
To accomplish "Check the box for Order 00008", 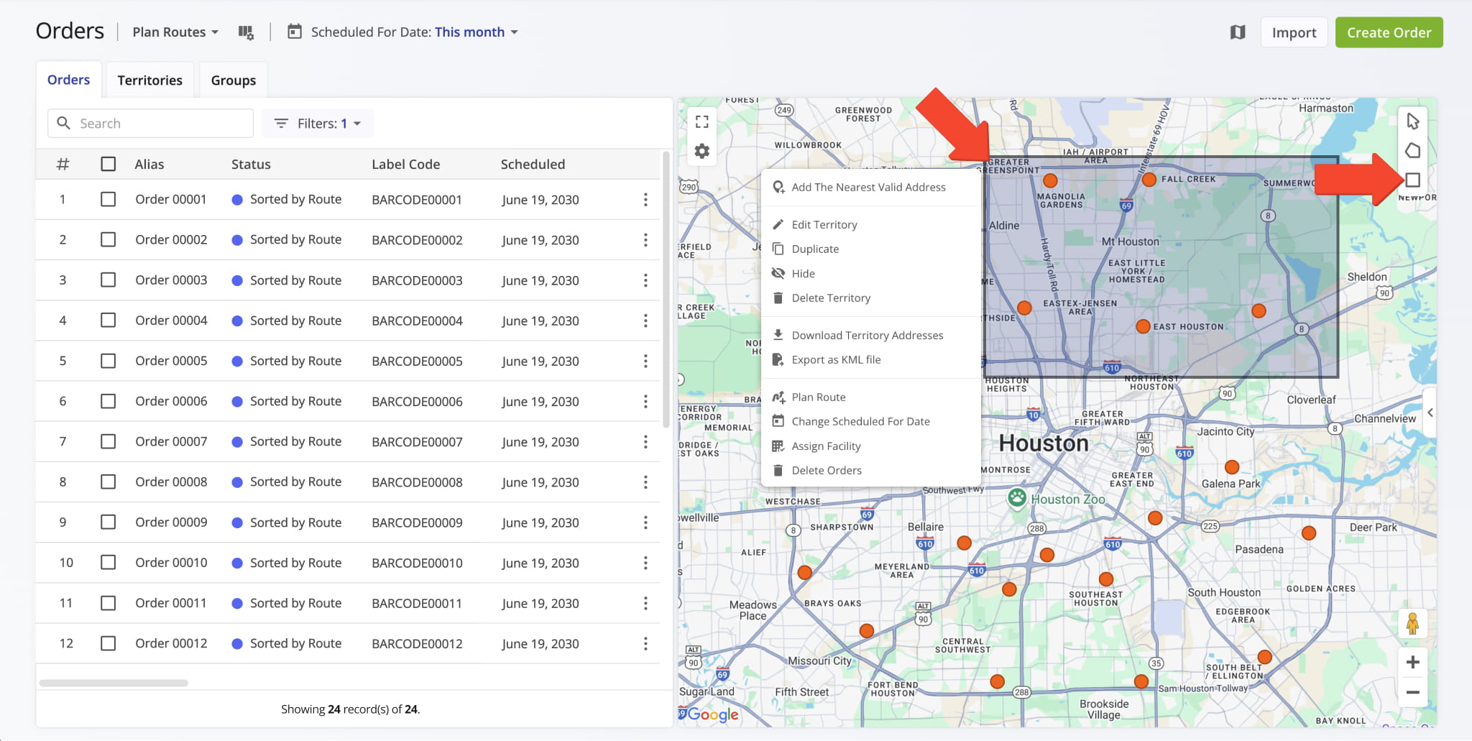I will 108,482.
